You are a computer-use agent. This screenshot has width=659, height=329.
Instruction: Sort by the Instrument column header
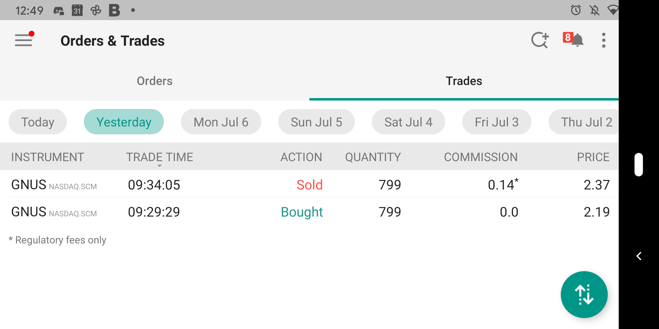coord(48,157)
